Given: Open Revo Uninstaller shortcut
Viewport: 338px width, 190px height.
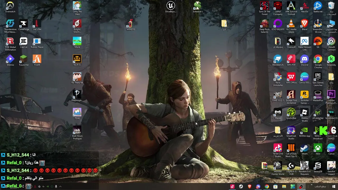Looking at the screenshot, I should (278, 79).
